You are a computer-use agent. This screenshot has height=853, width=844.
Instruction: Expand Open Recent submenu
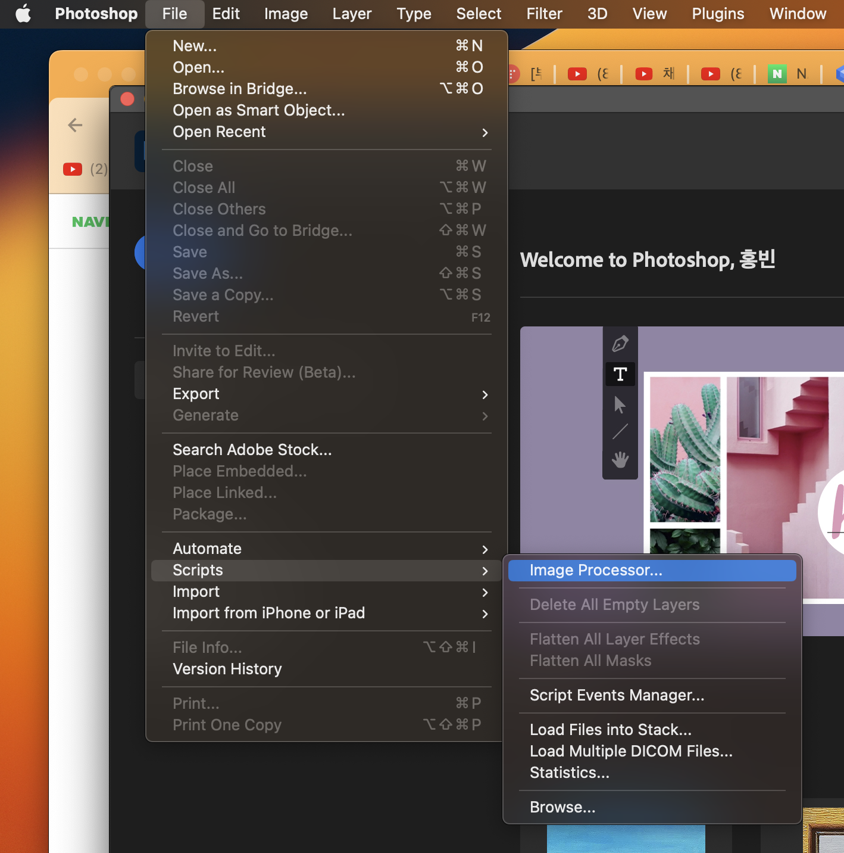point(327,132)
